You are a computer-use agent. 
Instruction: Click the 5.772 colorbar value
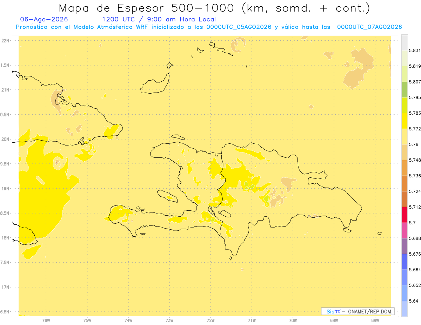(x=415, y=129)
